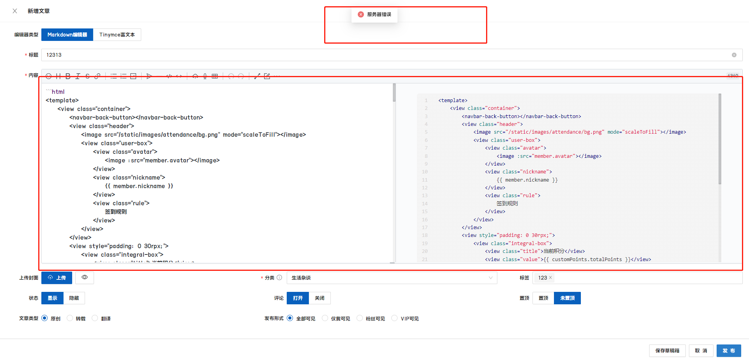Insert inline code with toolbar icon
This screenshot has height=362, width=749.
pyautogui.click(x=179, y=76)
